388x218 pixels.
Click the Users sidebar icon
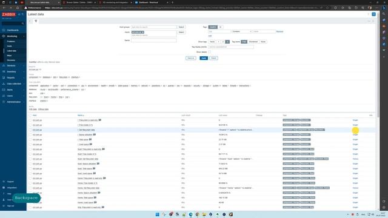[4, 96]
